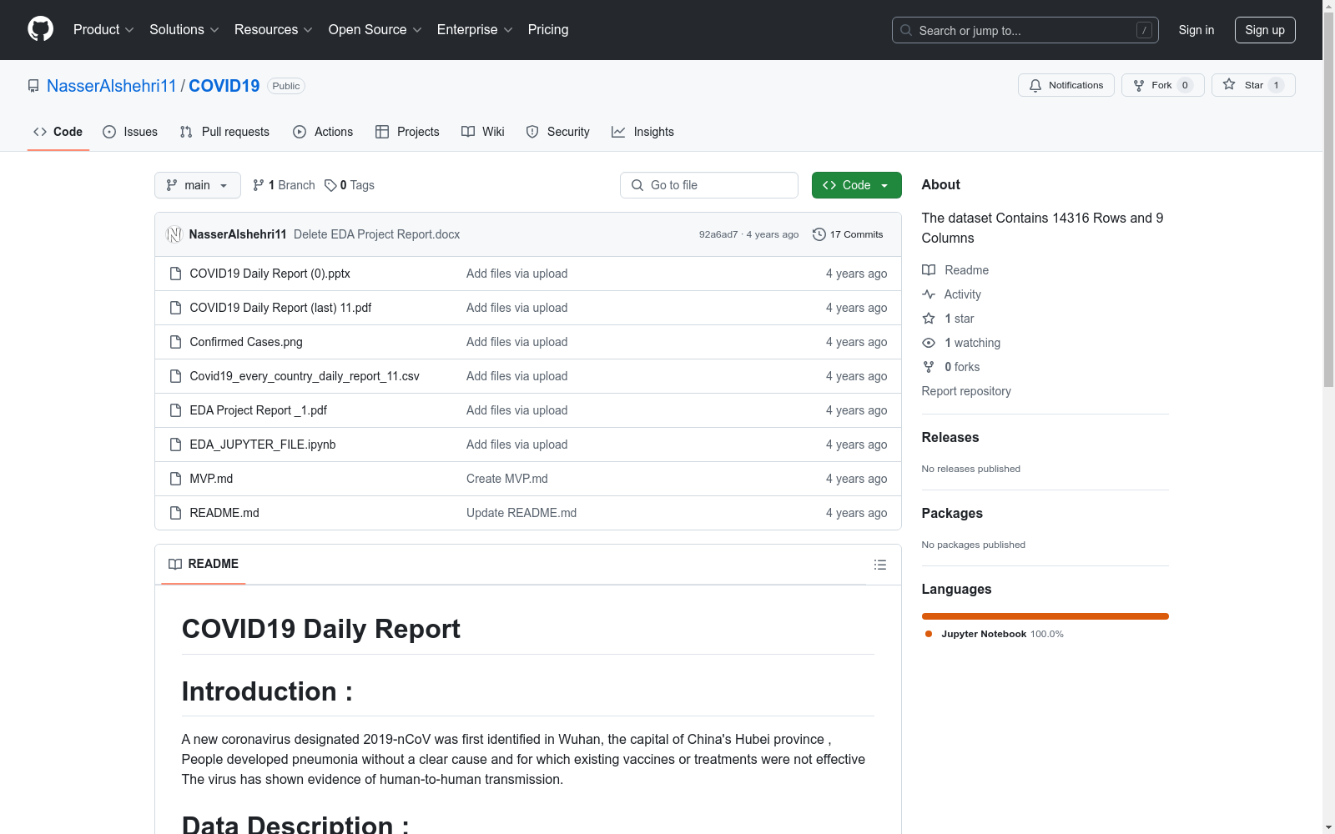
Task: Open the Projects tab
Action: (x=407, y=132)
